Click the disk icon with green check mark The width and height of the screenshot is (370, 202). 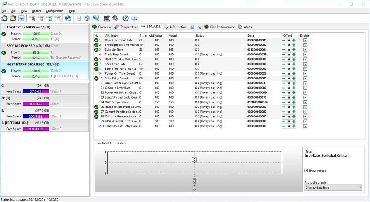49,18
